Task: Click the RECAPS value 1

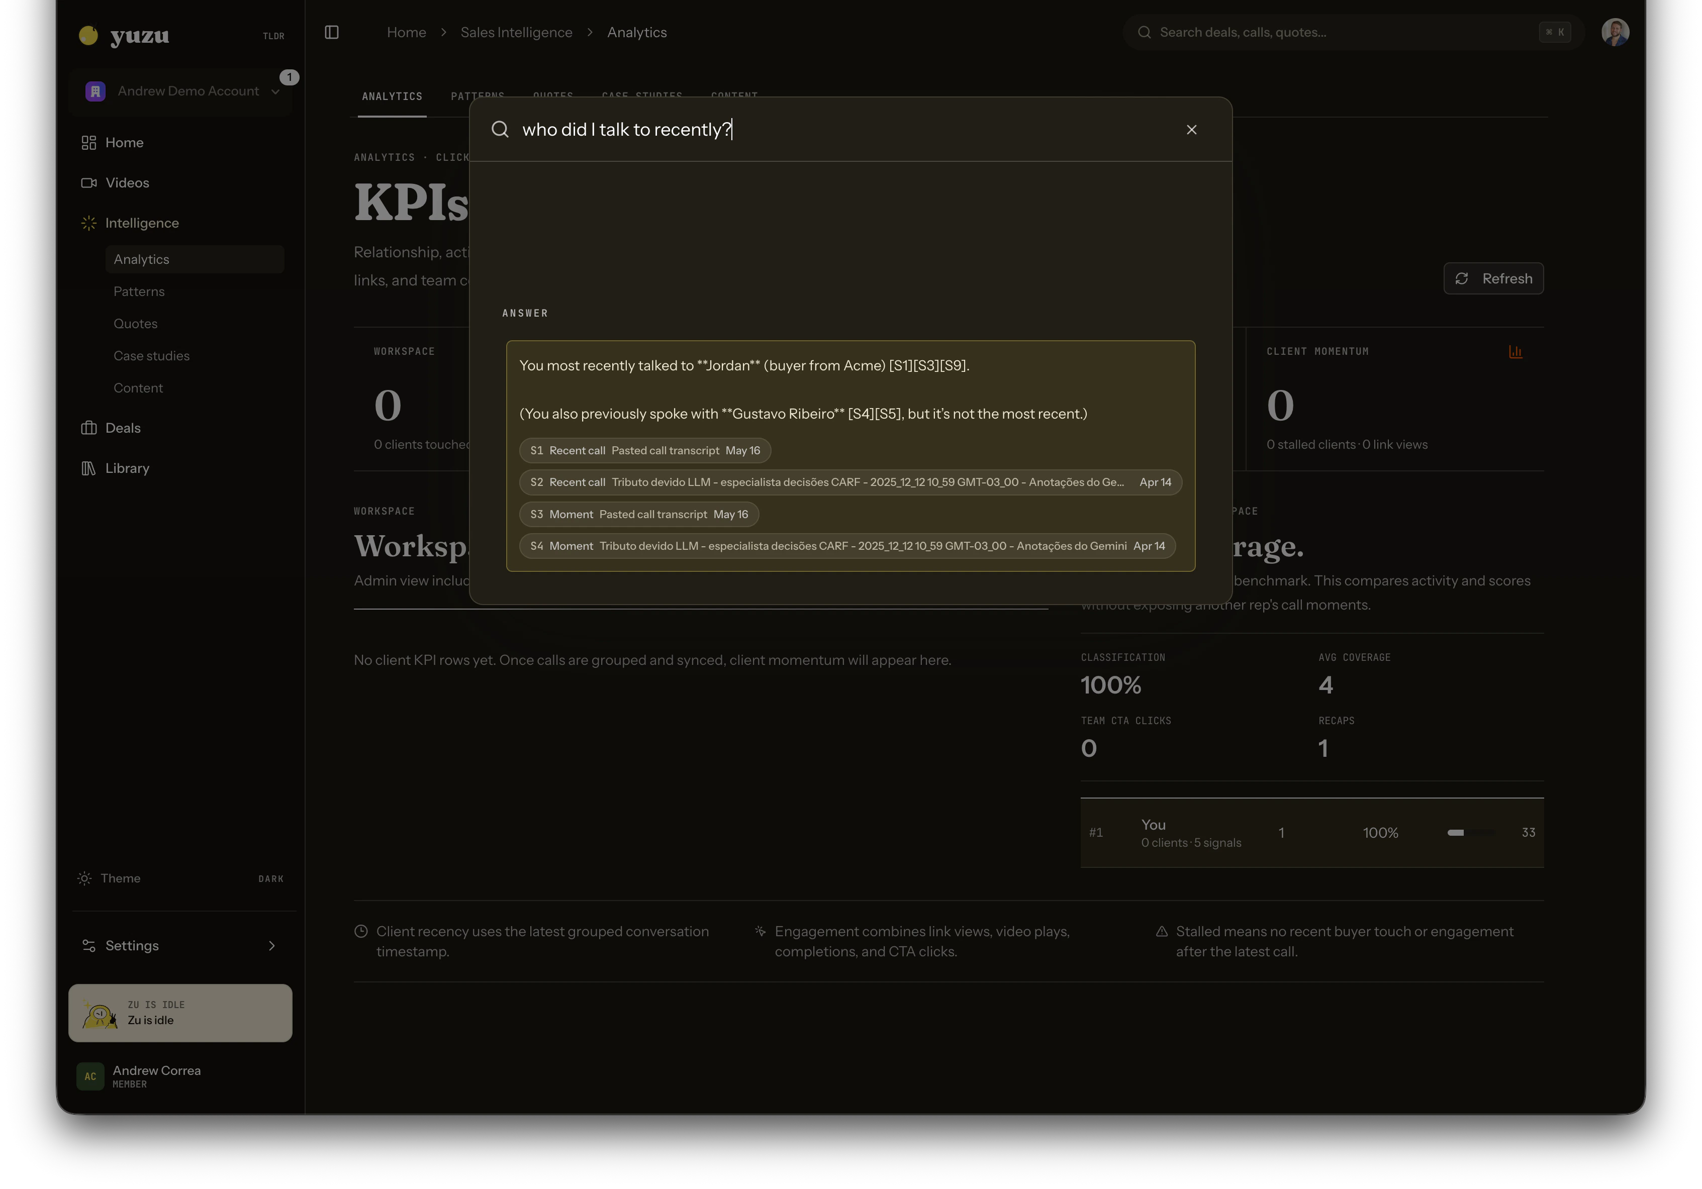Action: point(1323,748)
